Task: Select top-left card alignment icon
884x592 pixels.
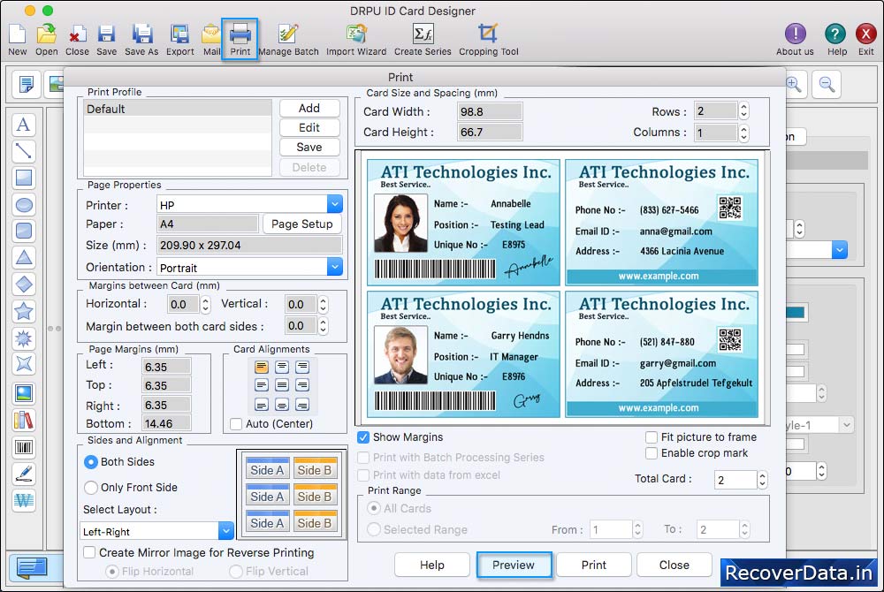Action: [261, 368]
